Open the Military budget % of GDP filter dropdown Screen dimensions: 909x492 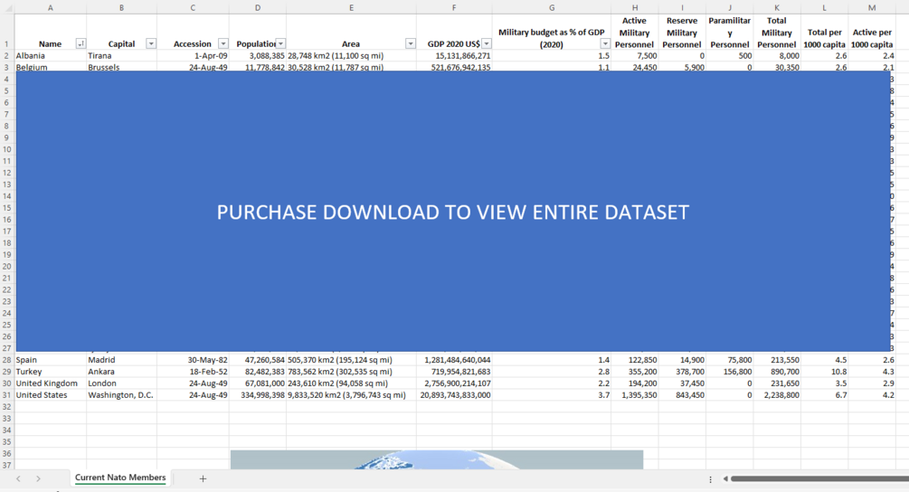[605, 44]
